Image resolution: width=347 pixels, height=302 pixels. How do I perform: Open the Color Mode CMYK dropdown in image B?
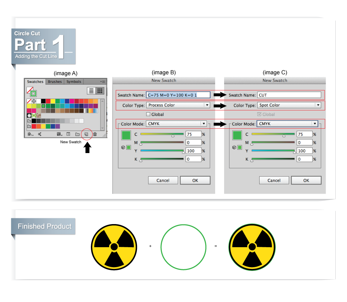pyautogui.click(x=176, y=124)
